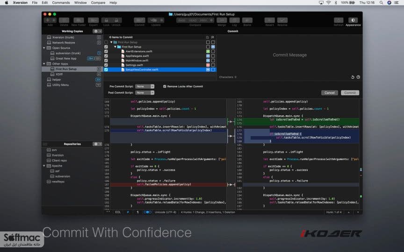This screenshot has width=404, height=252.
Task: Click merge arrow for failedPolicies deletion hunk
Action: pyautogui.click(x=231, y=185)
